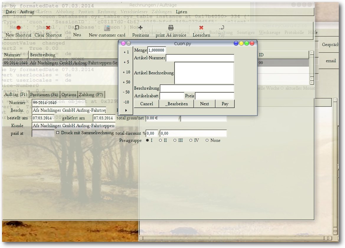
Task: Open Sonstiges menu in background window
Action: [246, 32]
